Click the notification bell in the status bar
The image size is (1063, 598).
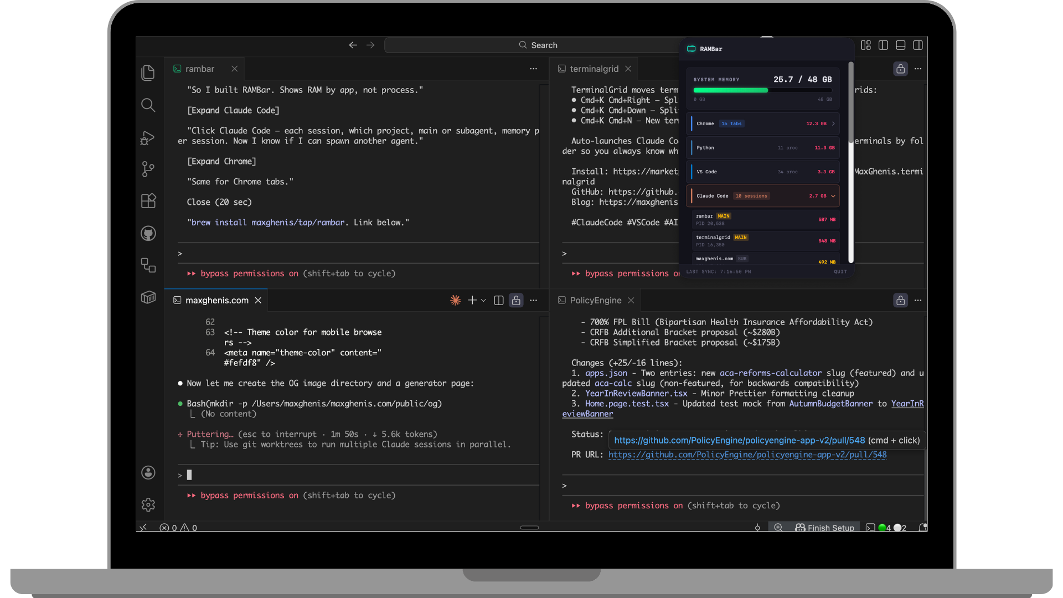pyautogui.click(x=922, y=528)
